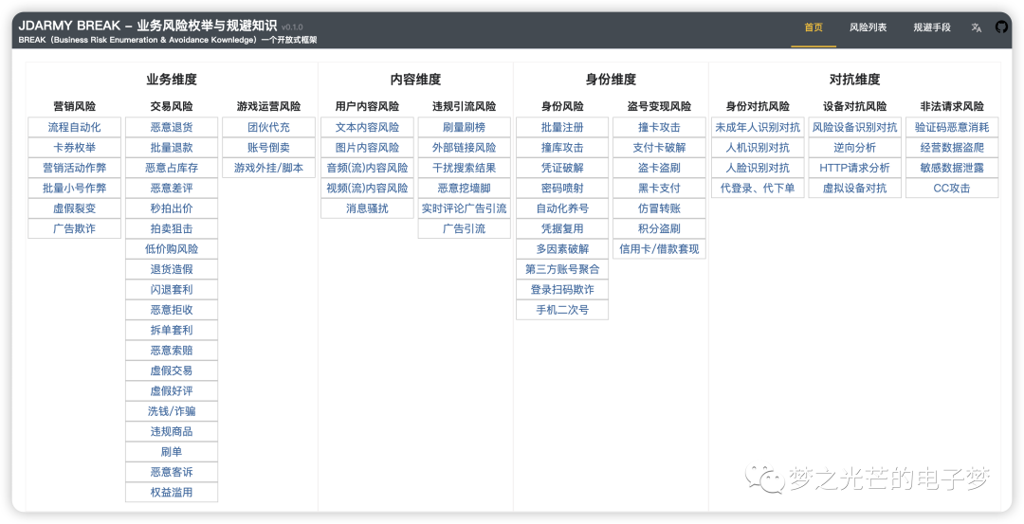Select the 手机二次号 entry

pos(562,309)
